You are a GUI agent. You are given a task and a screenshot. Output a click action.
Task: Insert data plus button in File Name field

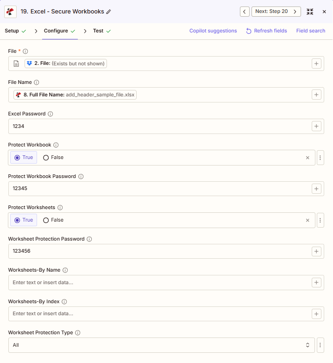coord(316,95)
